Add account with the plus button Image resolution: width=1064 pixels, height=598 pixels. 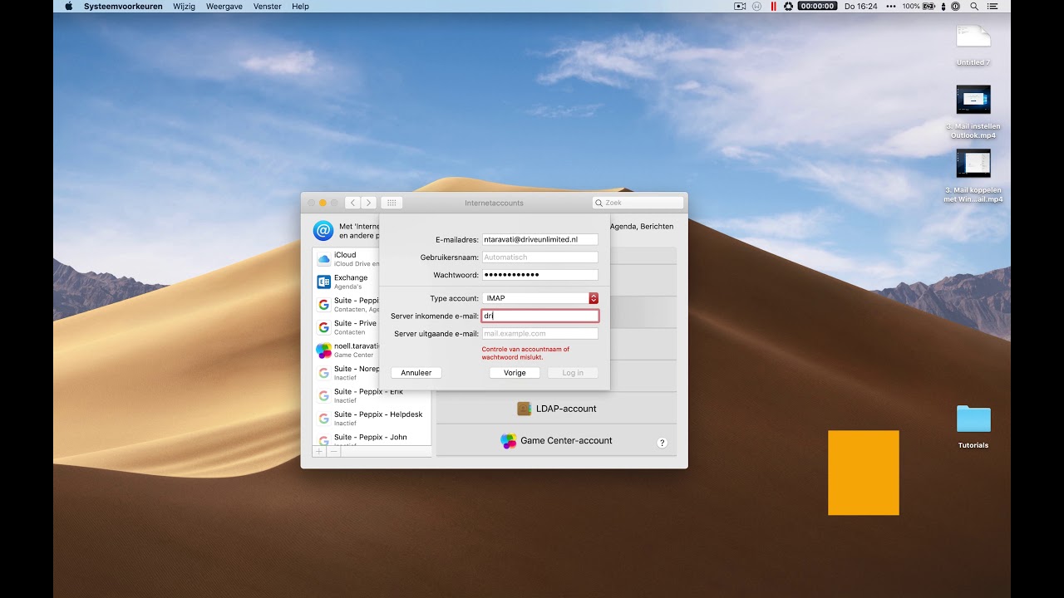coord(320,451)
